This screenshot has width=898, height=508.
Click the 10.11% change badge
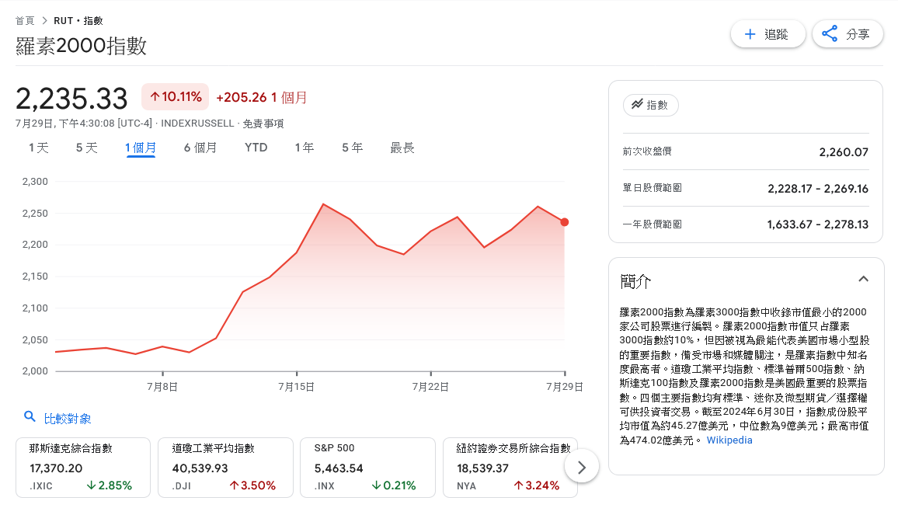176,97
